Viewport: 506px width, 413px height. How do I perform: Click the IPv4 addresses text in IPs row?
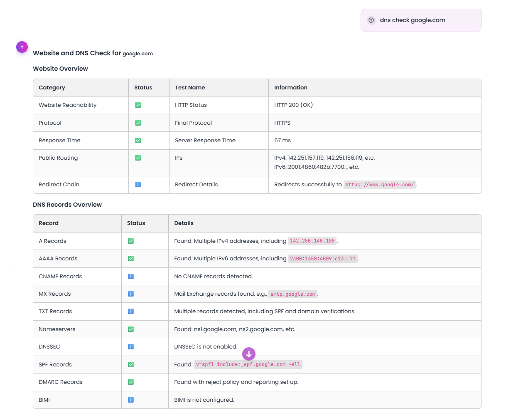pos(324,158)
